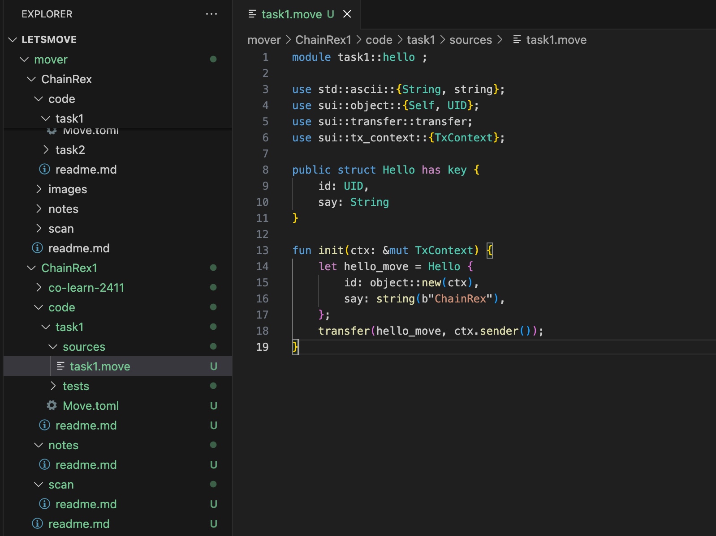Click the sources breadcrumb segment
This screenshot has height=536, width=716.
(470, 40)
